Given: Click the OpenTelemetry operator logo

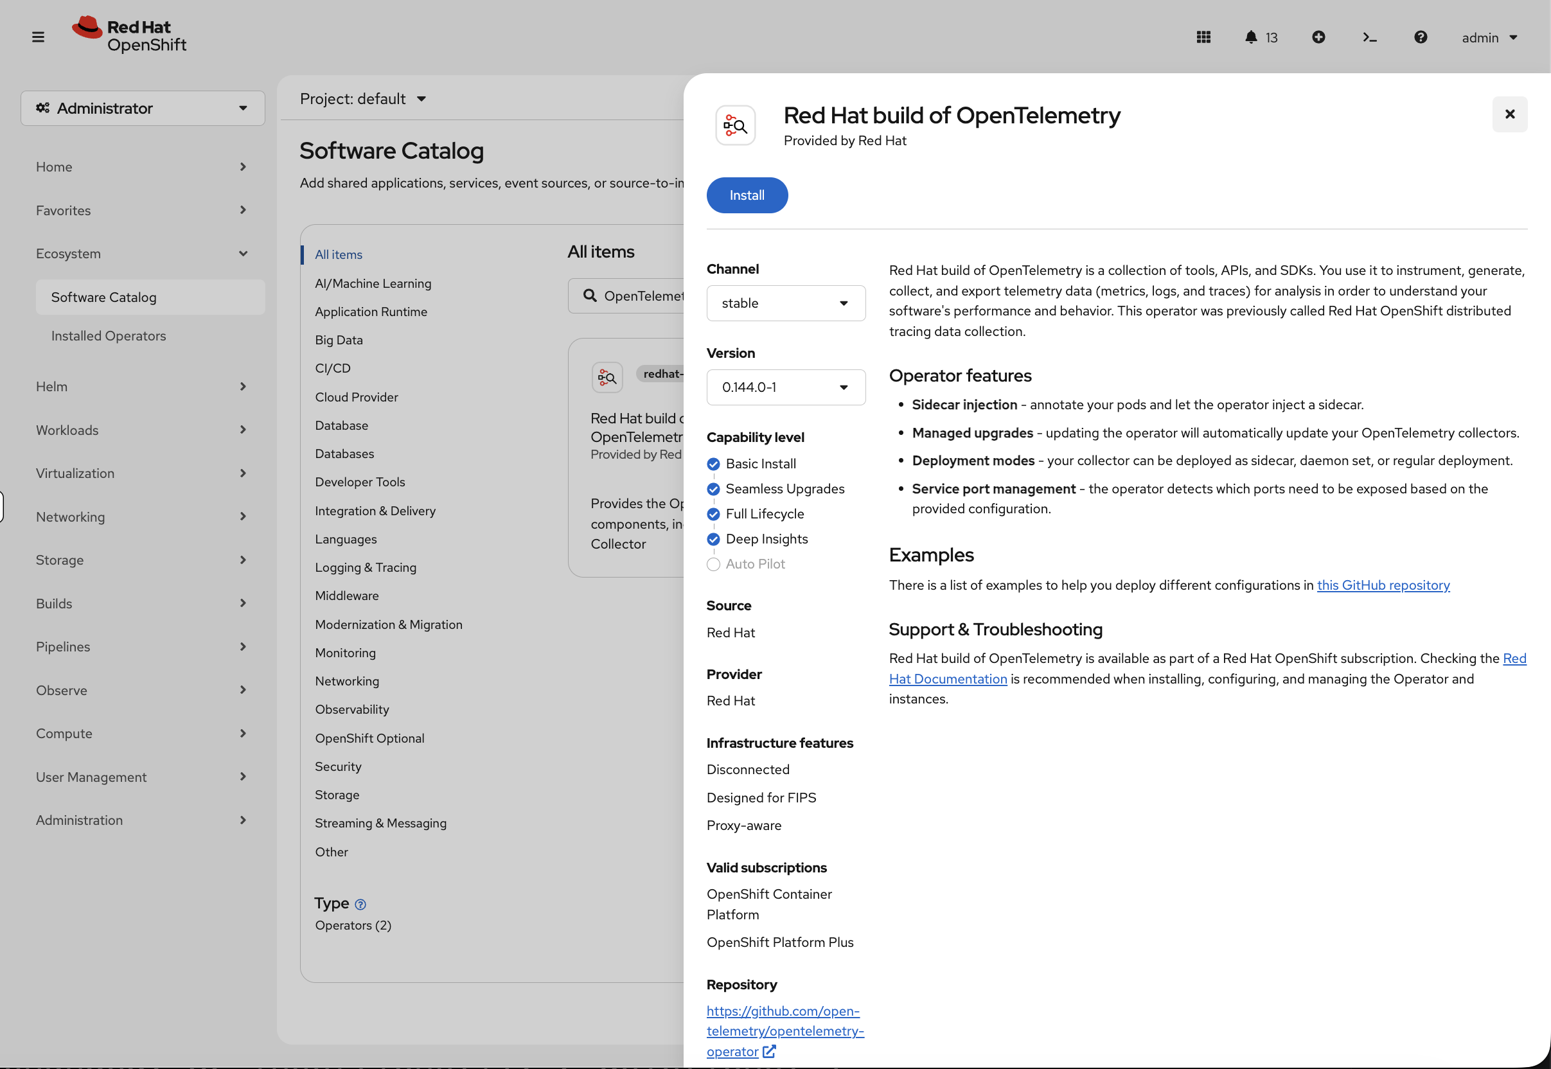Looking at the screenshot, I should [734, 125].
